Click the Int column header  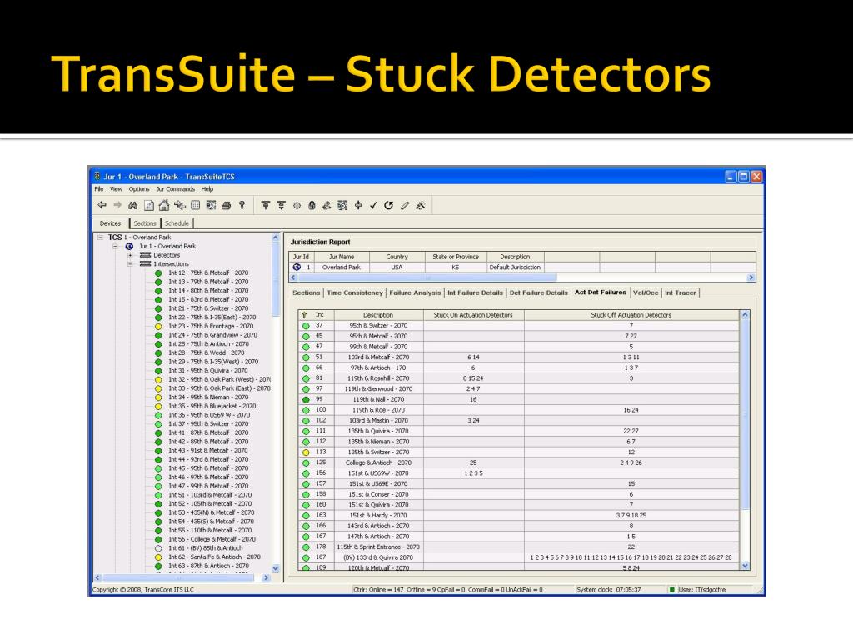pos(320,314)
